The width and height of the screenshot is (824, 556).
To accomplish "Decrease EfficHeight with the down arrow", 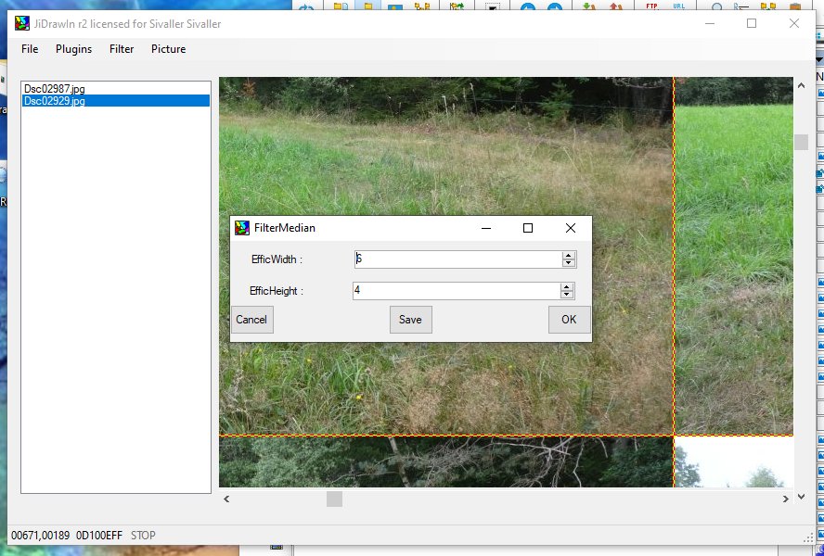I will point(566,295).
